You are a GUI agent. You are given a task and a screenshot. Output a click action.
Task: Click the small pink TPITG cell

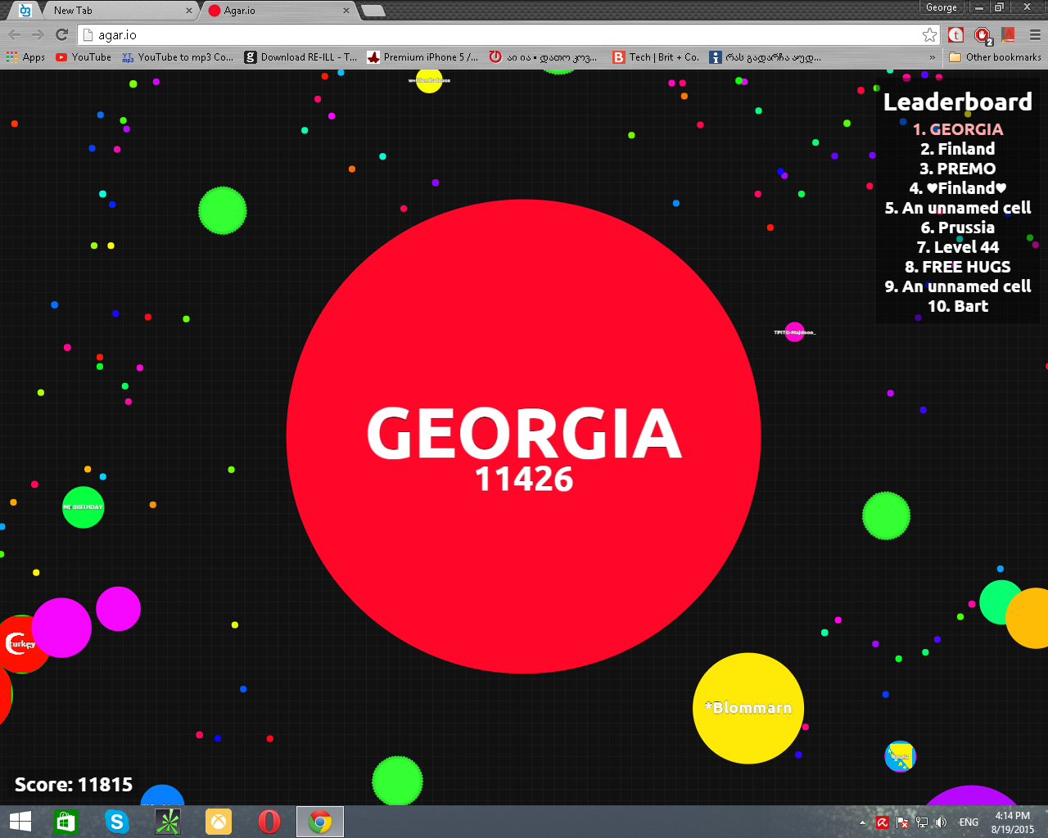[794, 332]
